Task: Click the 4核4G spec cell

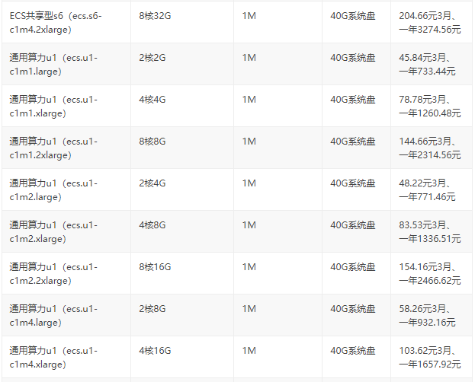Action: click(152, 99)
